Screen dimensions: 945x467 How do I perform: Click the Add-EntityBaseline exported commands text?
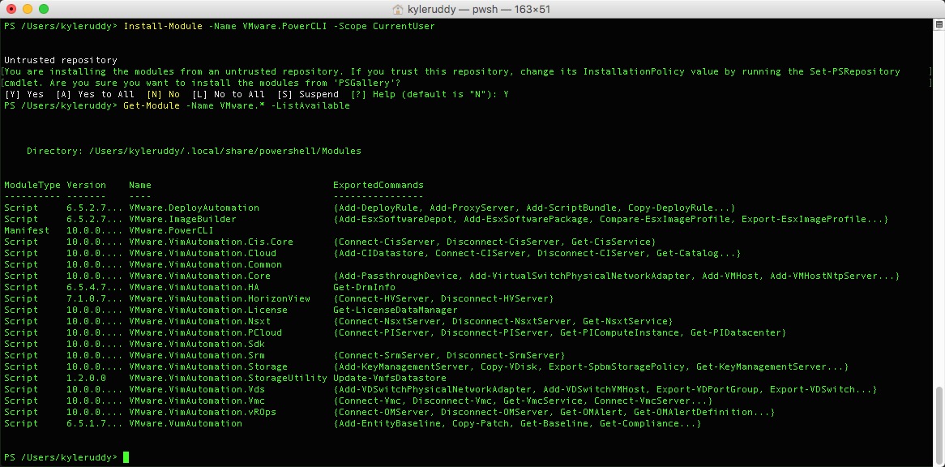tap(517, 423)
